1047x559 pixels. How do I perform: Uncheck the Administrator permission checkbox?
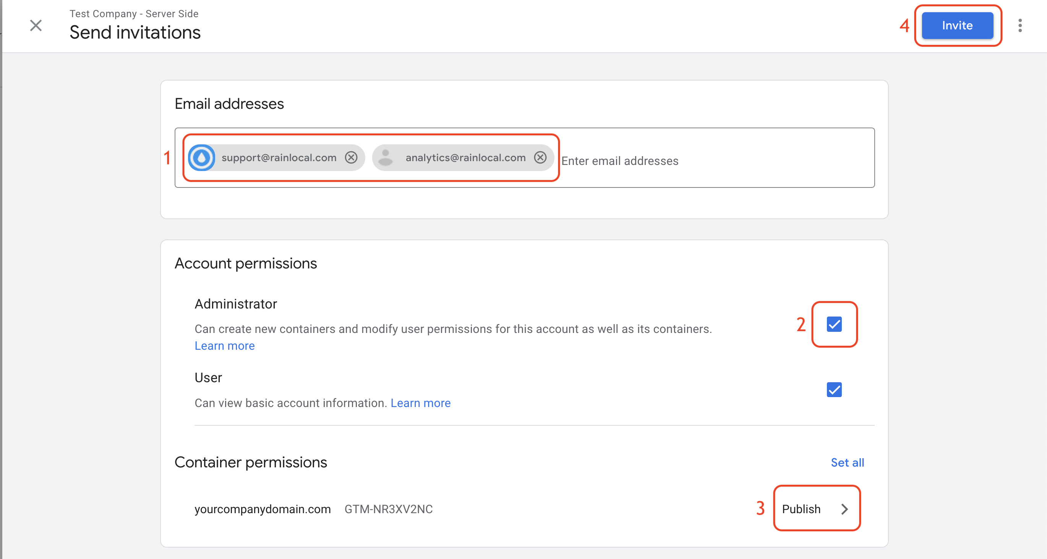(x=834, y=324)
